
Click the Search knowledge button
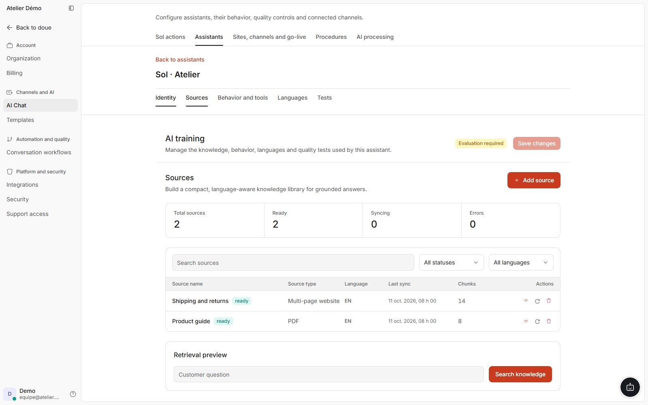520,374
